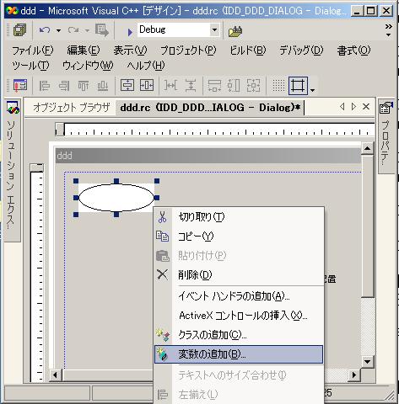Click the Test Dialog toolbar icon
This screenshot has height=404, width=399.
19,85
